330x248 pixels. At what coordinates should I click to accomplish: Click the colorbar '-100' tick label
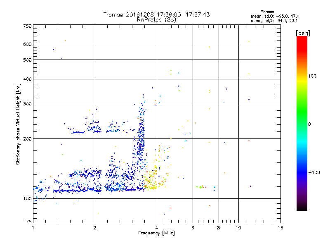(x=314, y=172)
